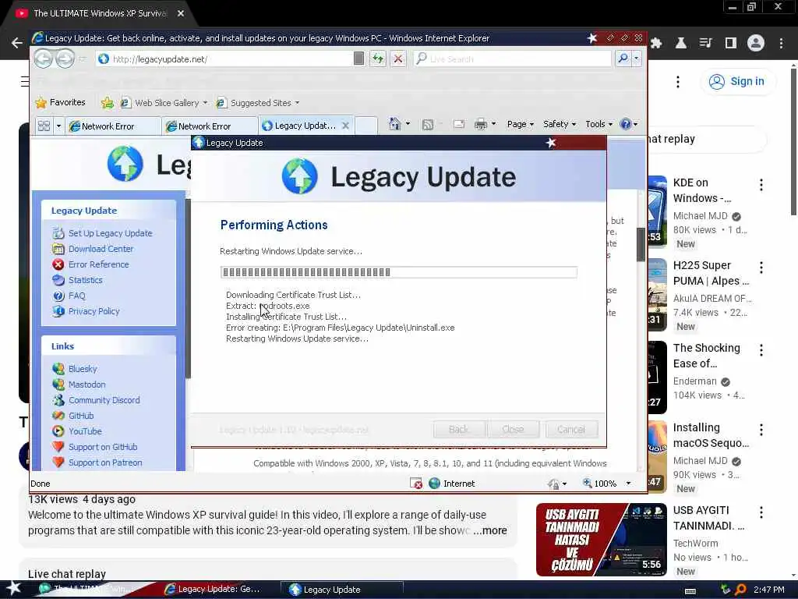Open the USB AYGITI TANINMADI video thumbnail
Screen dimensions: 798x599
[601, 540]
